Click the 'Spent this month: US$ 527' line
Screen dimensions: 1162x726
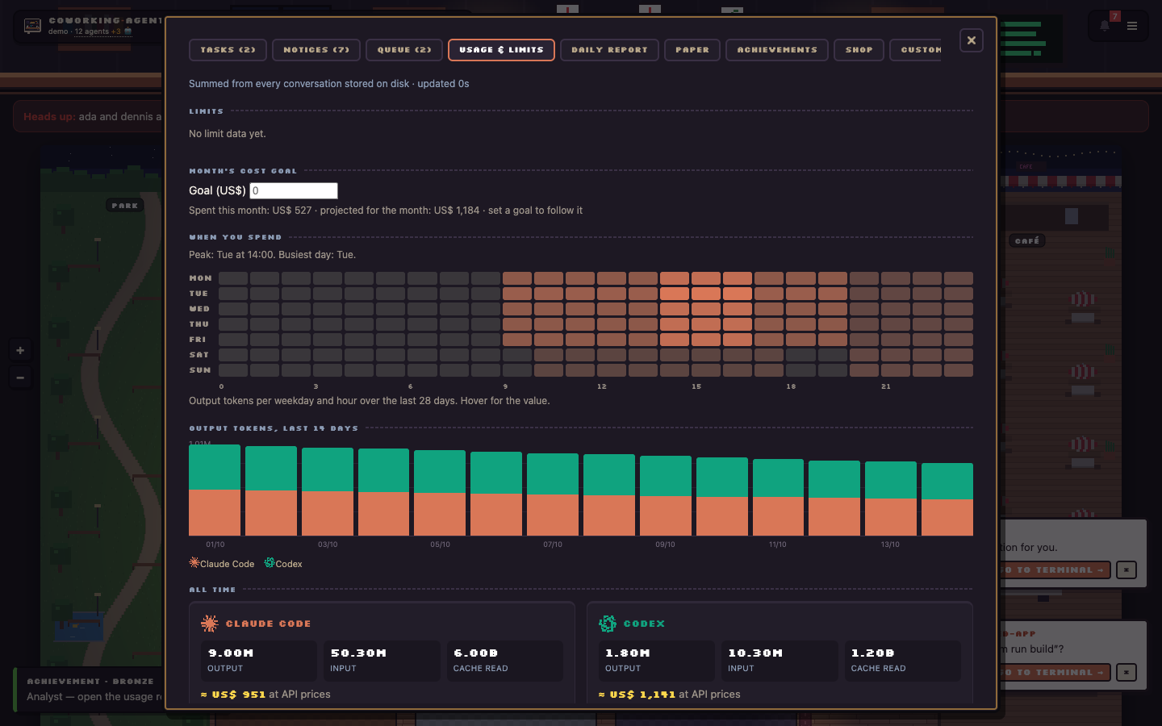pyautogui.click(x=386, y=211)
